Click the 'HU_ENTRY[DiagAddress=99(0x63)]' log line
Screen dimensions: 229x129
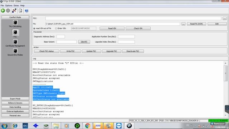(x=53, y=105)
